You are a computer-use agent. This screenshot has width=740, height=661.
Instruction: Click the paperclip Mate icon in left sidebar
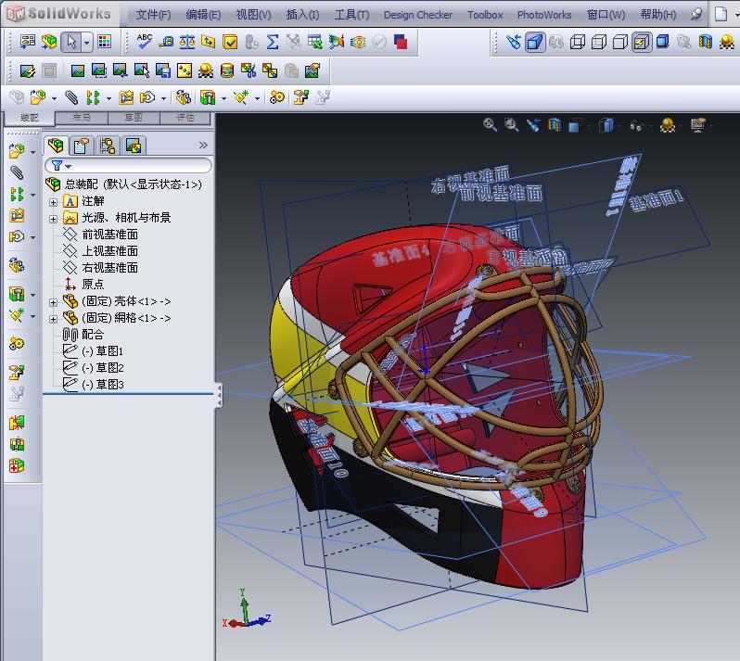[x=17, y=172]
